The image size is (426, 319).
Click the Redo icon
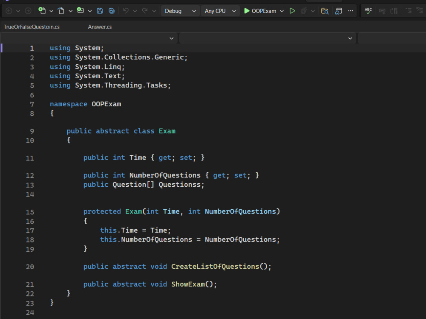click(145, 11)
